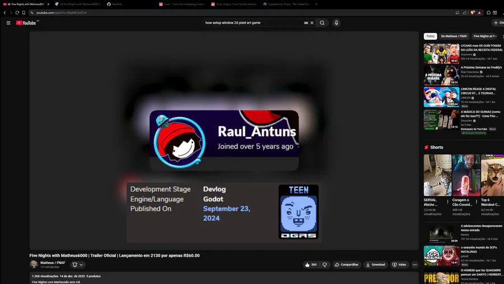Click the browser forward arrow
The width and height of the screenshot is (504, 284).
tap(11, 13)
